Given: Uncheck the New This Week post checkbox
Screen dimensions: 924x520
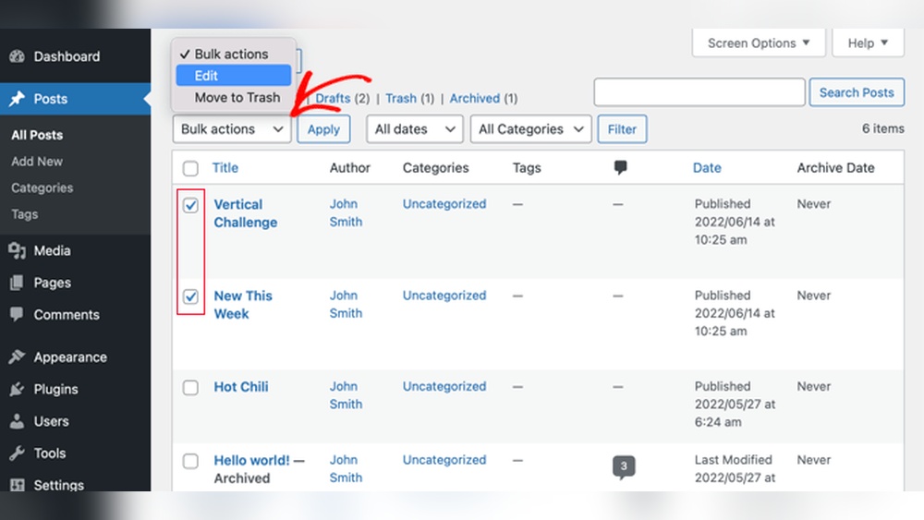Looking at the screenshot, I should pyautogui.click(x=190, y=296).
